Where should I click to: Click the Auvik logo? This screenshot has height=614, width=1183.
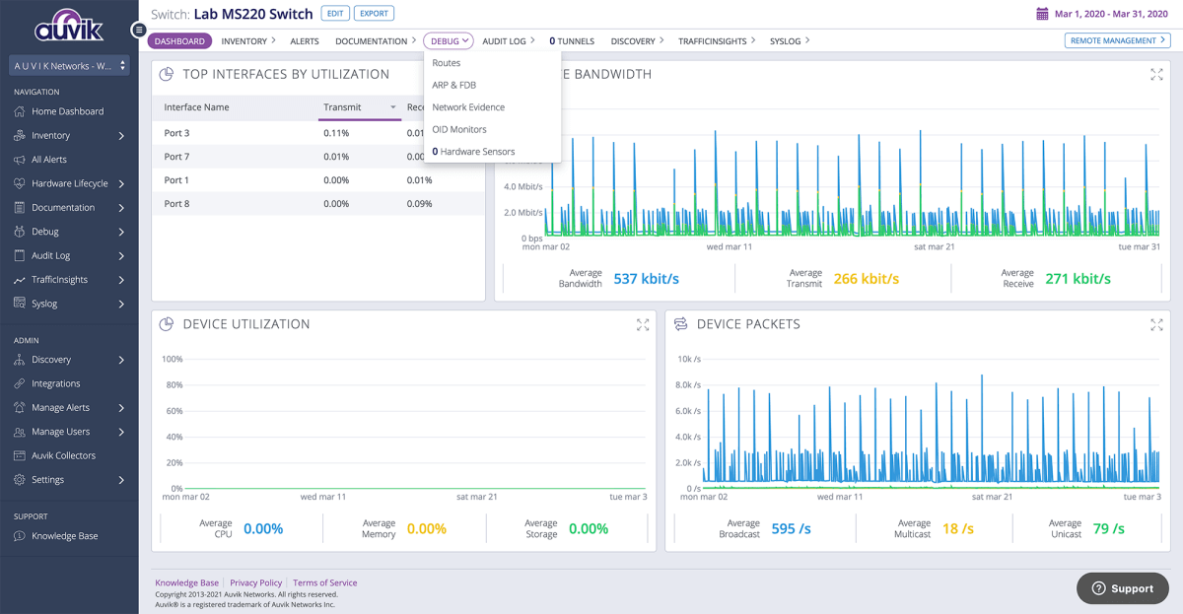pos(68,26)
